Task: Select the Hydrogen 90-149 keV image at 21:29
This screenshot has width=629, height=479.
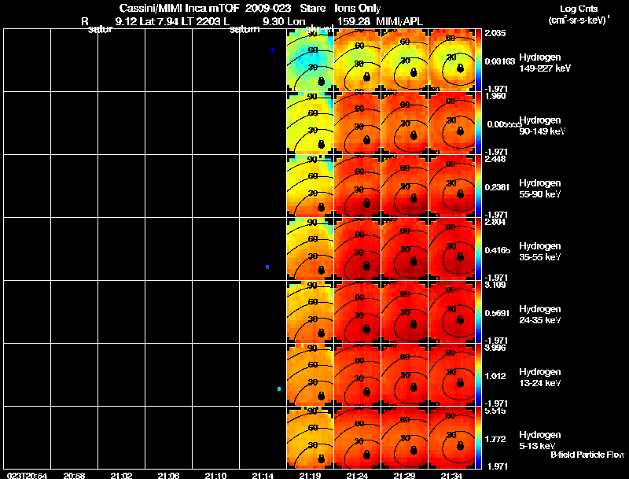Action: 404,123
